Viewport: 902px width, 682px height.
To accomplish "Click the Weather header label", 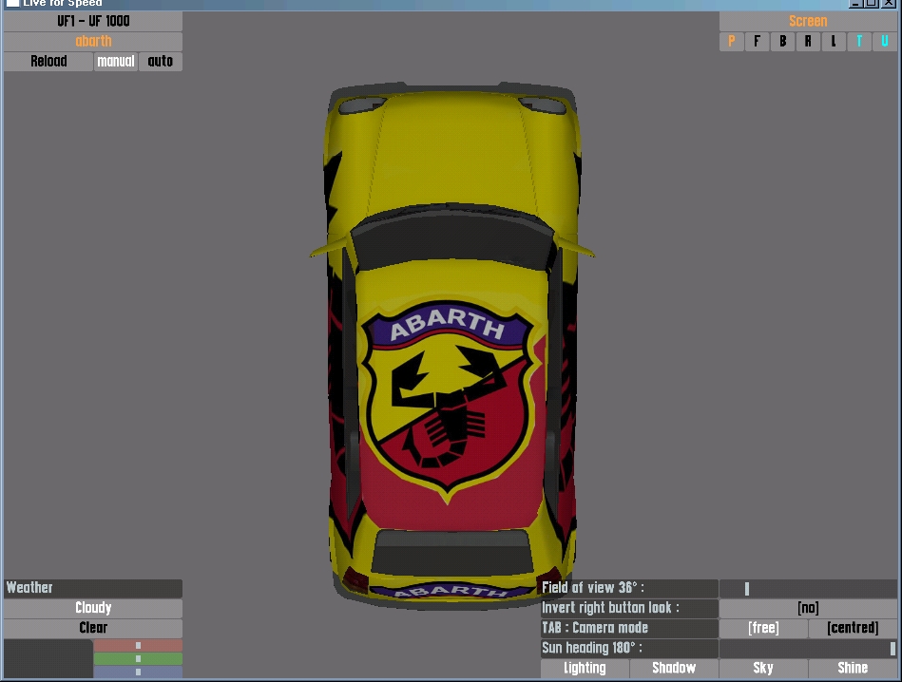I will point(93,588).
